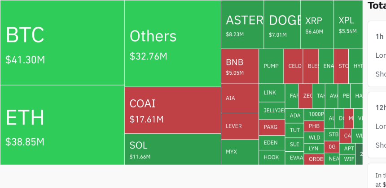
Task: Click the PUMP heatmap tile
Action: (271, 66)
